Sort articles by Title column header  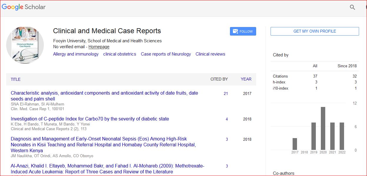coord(16,79)
